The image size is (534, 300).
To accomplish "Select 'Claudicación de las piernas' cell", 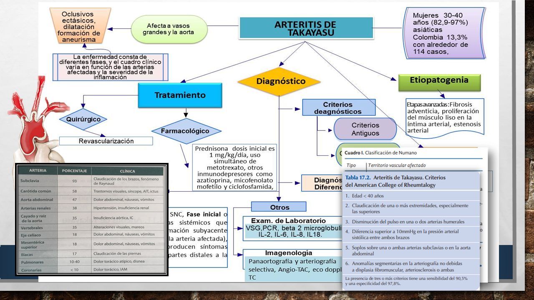I will pos(128,254).
